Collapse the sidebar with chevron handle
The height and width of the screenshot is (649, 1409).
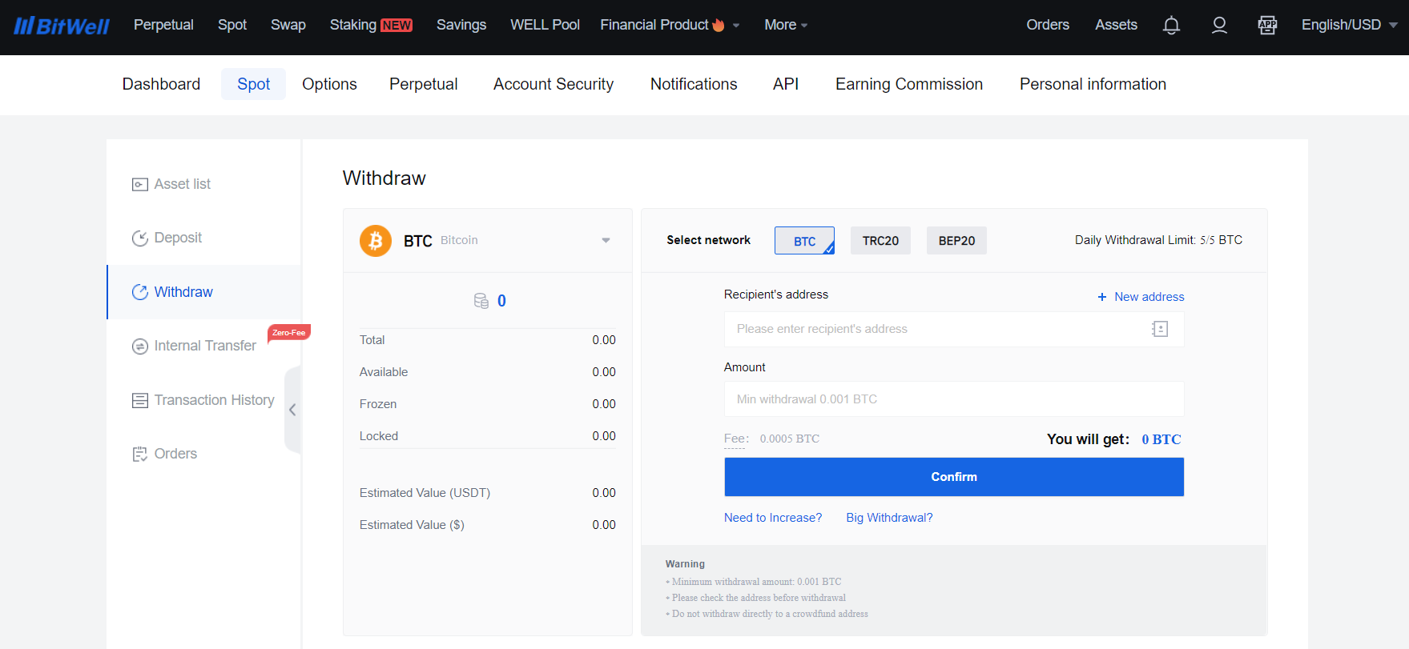(292, 410)
